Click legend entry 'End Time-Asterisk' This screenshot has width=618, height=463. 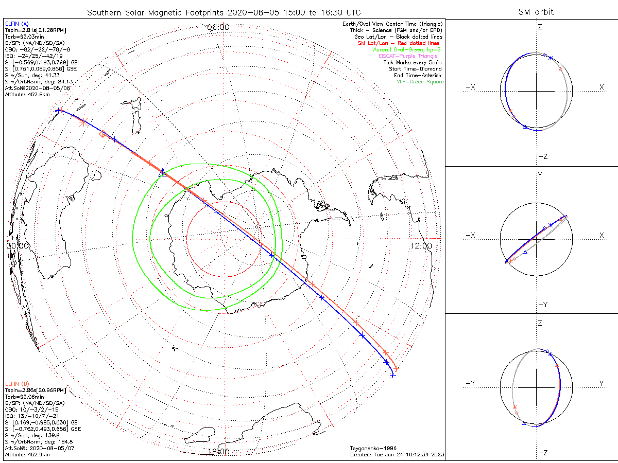pyautogui.click(x=418, y=75)
